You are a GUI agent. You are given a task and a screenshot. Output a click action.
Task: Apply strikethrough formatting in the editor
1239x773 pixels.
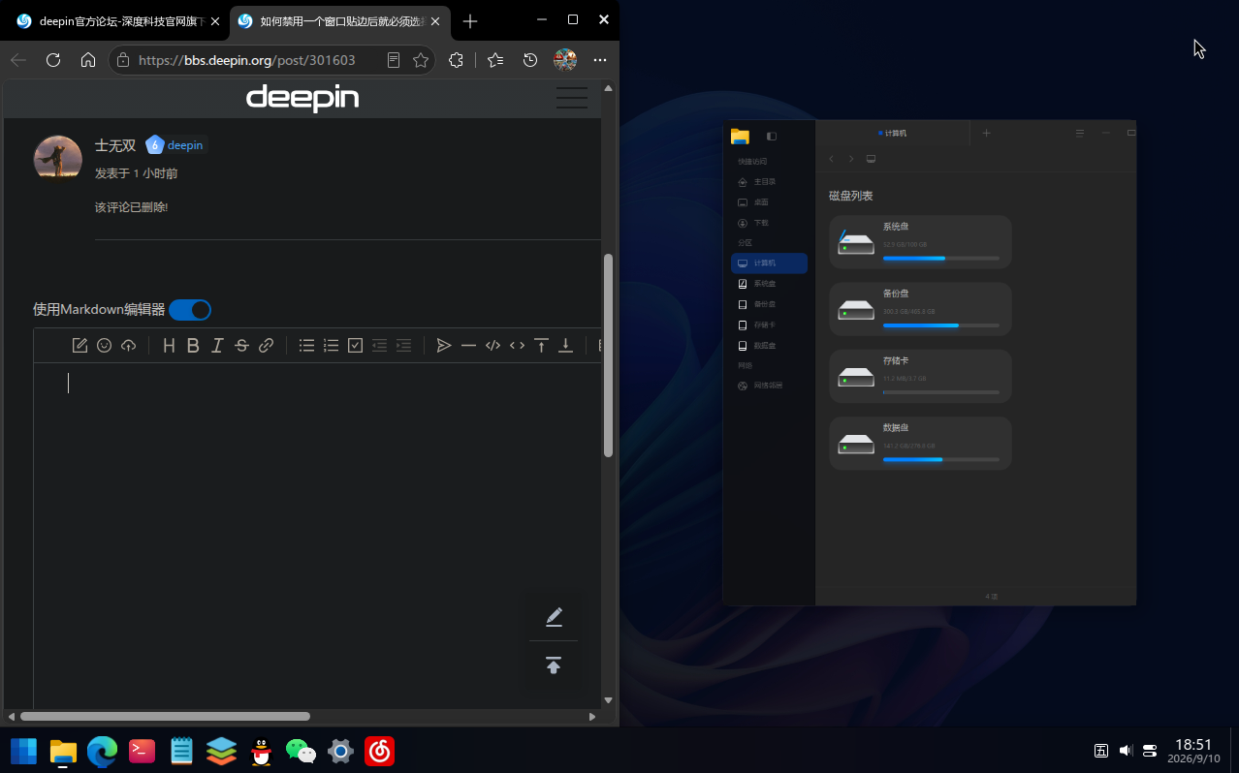click(x=241, y=346)
